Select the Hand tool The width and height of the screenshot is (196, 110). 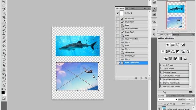(4, 82)
